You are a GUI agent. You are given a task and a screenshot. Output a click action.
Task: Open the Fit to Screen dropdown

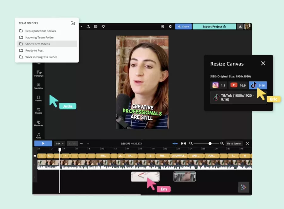234,143
